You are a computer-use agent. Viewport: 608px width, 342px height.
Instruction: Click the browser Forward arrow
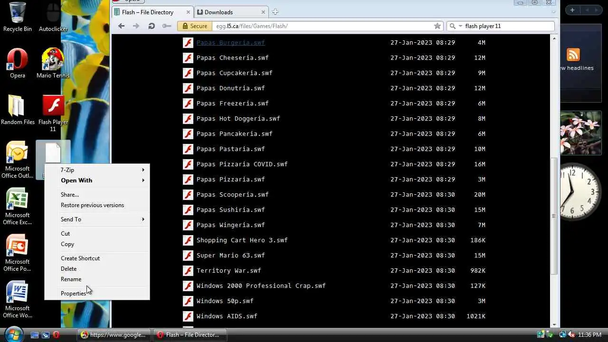(136, 26)
